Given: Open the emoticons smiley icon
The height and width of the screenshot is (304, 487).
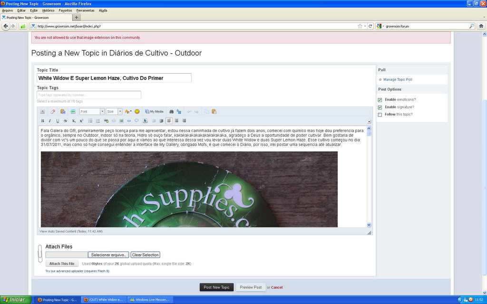Looking at the screenshot, I should 137,111.
